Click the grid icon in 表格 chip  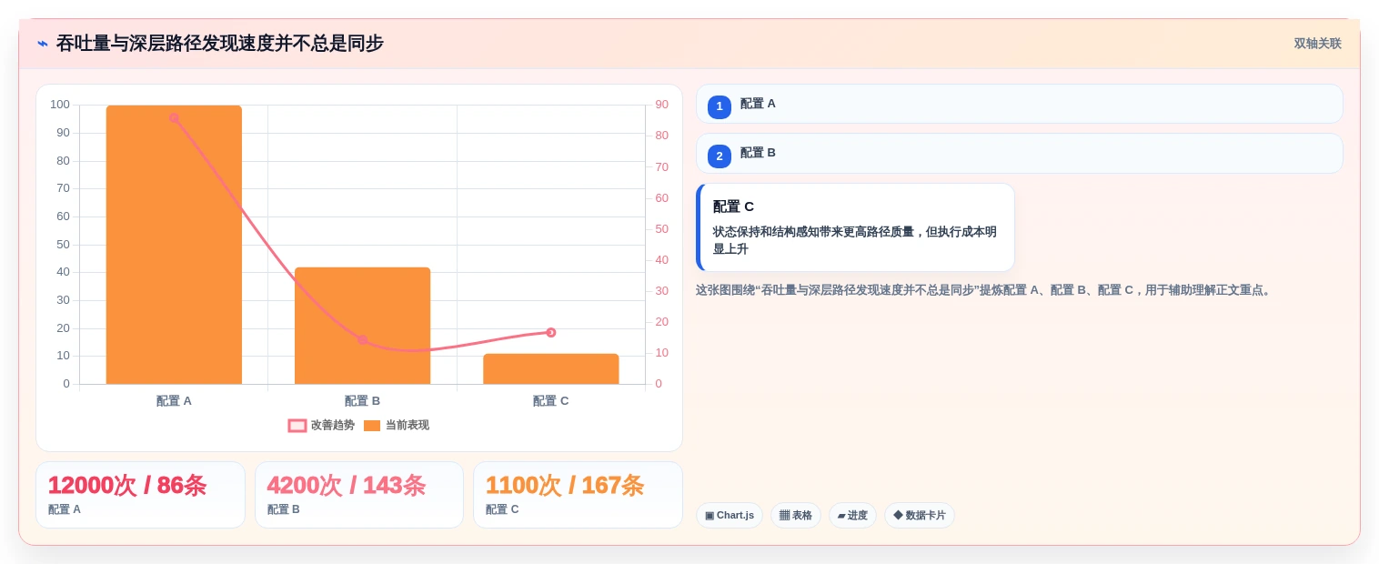pos(784,516)
